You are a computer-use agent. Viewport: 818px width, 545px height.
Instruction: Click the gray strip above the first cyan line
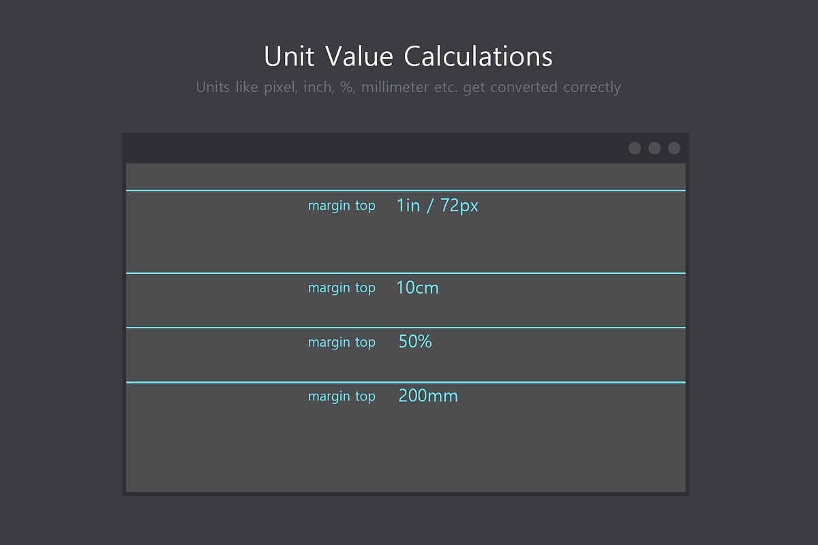tap(406, 176)
